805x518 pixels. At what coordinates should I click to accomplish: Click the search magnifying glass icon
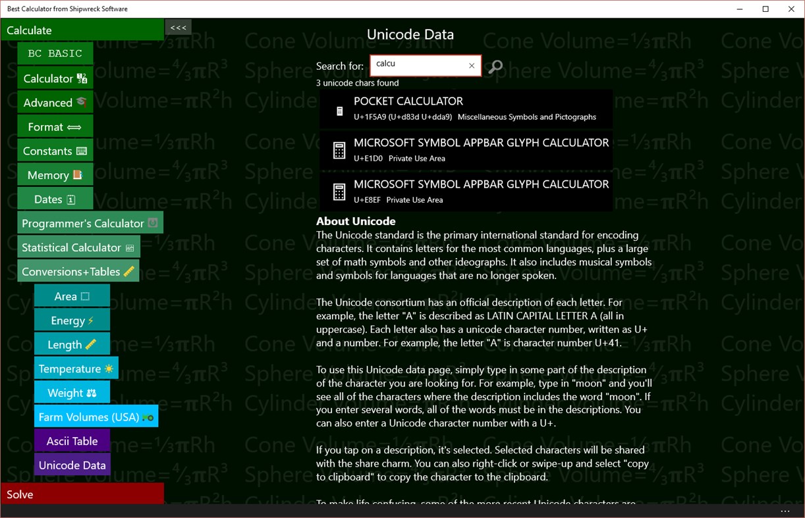495,66
